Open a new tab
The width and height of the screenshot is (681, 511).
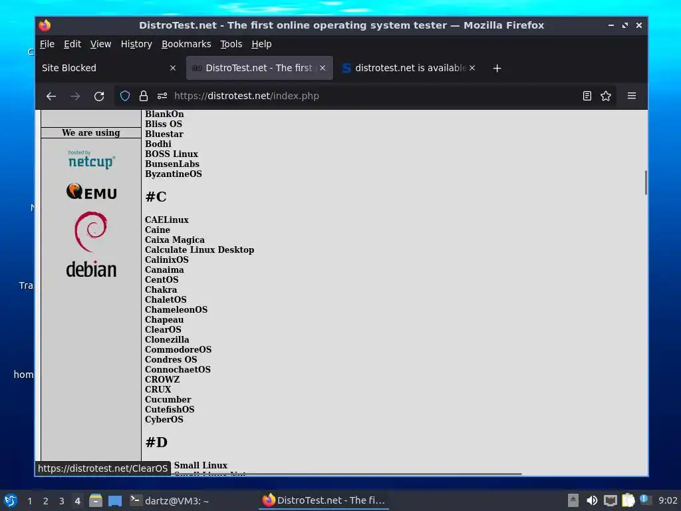pos(497,69)
